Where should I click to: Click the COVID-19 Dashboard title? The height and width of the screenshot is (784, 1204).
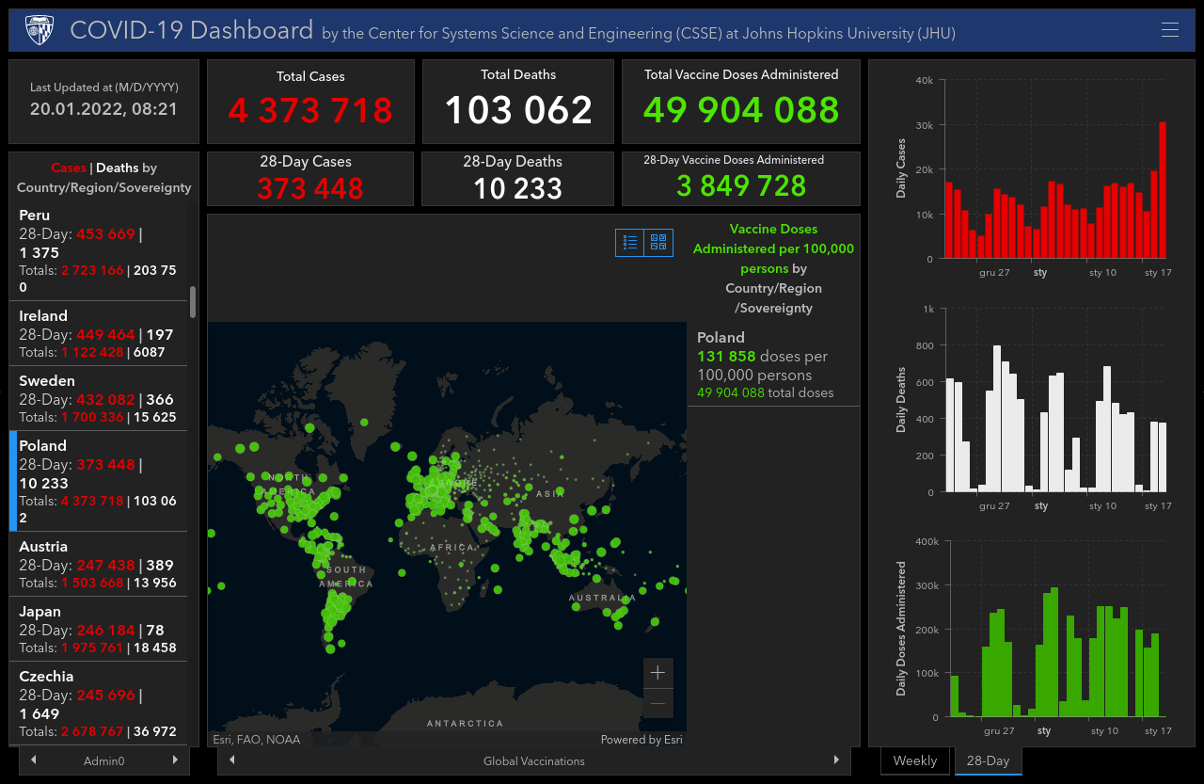[192, 30]
